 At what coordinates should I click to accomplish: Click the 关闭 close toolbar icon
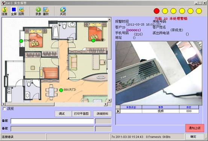pyautogui.click(x=63, y=11)
